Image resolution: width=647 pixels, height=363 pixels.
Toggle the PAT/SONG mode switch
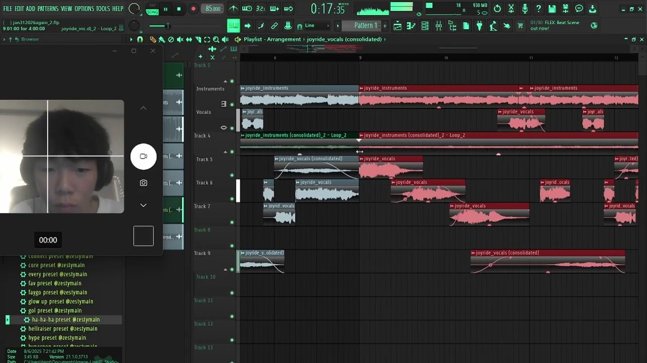[152, 9]
